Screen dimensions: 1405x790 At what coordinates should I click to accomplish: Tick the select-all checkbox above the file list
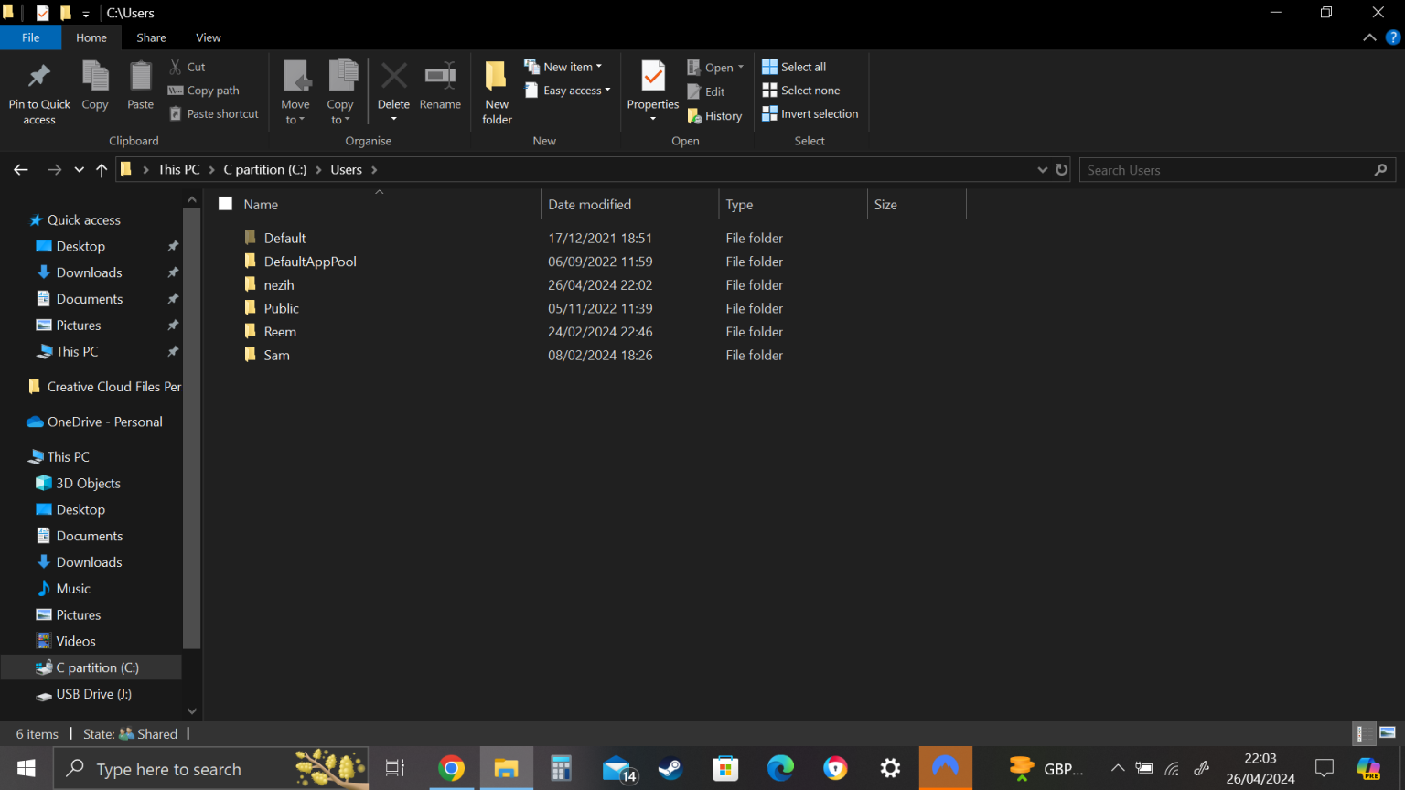(225, 204)
